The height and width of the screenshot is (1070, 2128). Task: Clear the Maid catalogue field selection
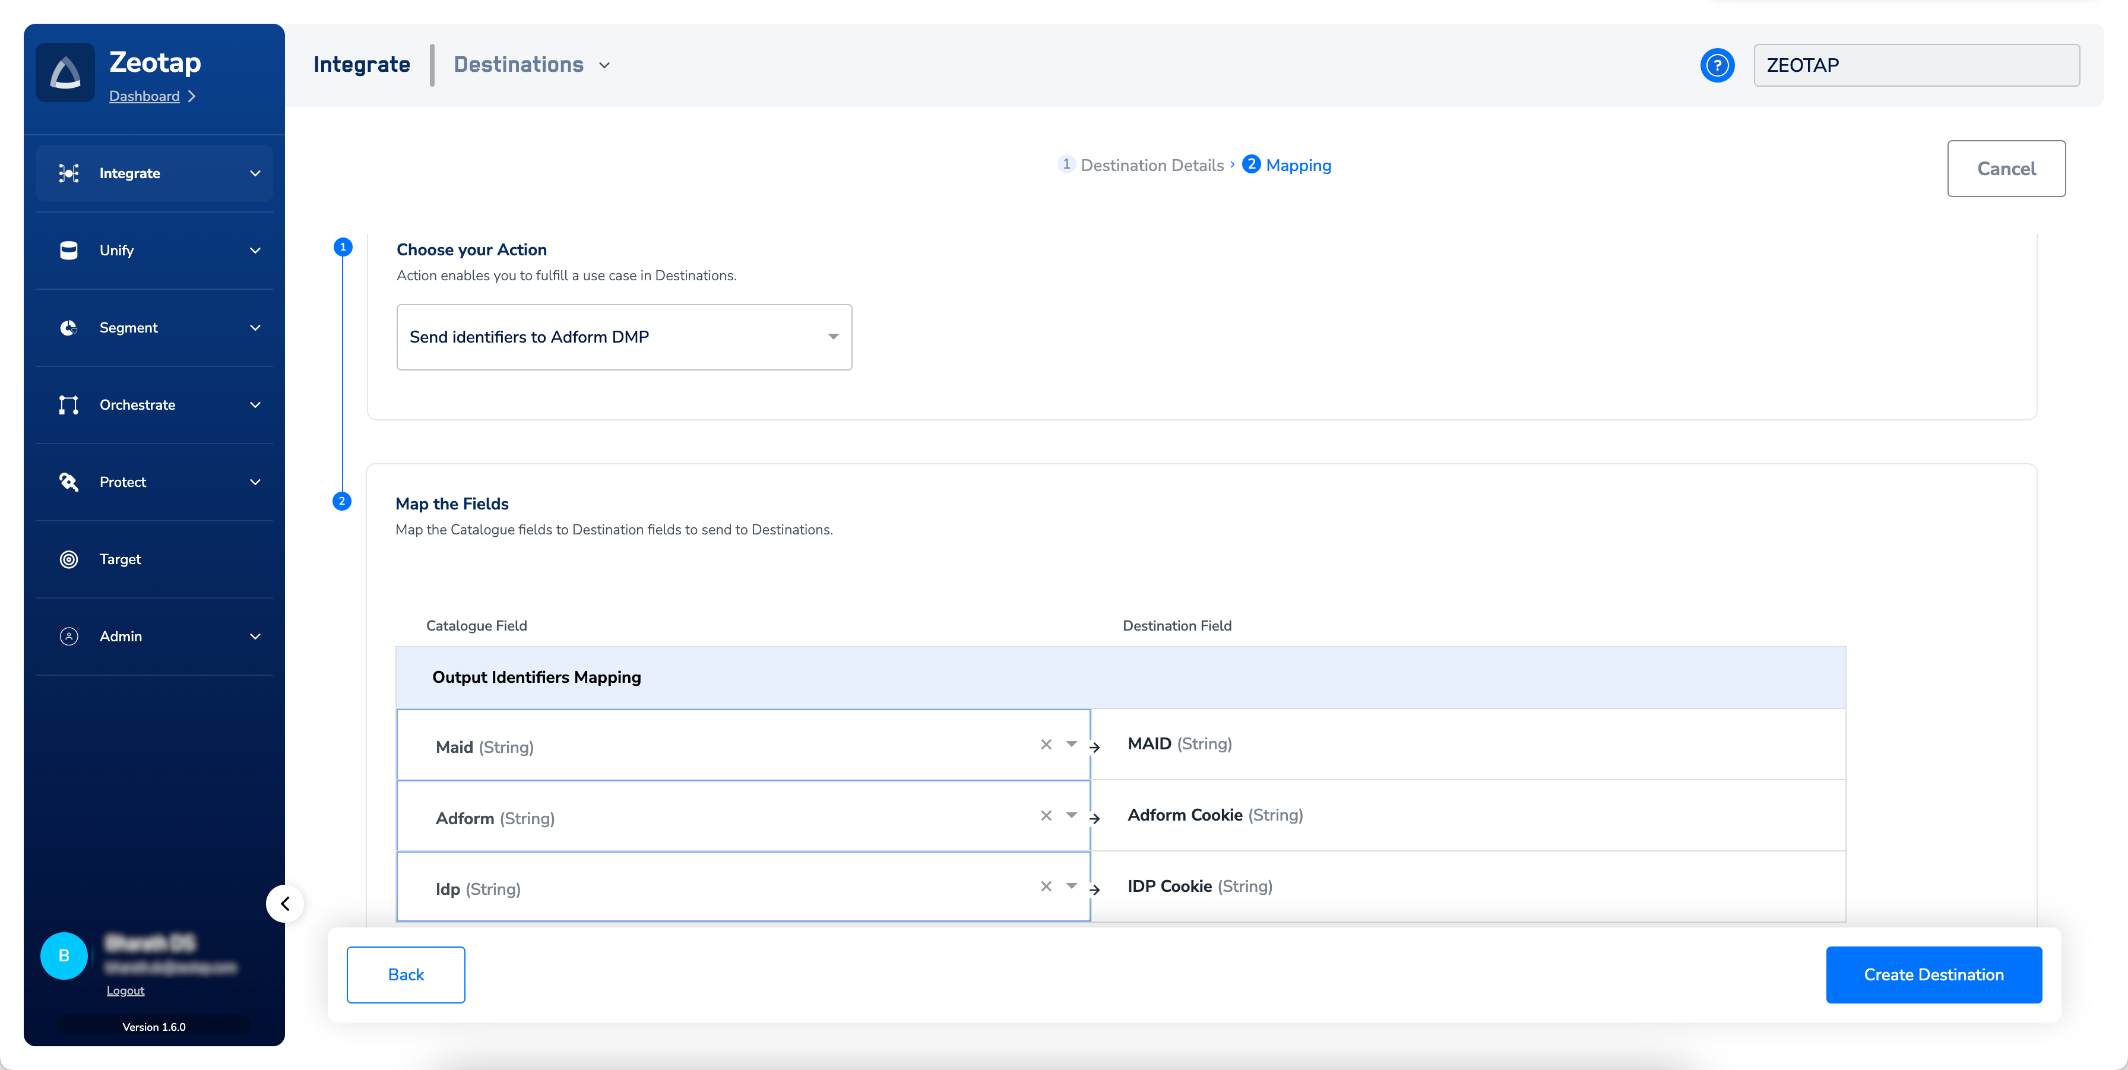click(x=1046, y=745)
